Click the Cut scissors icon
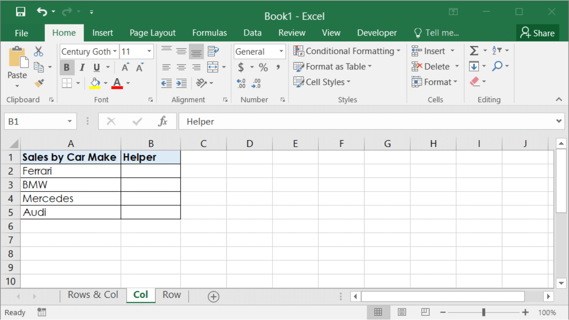 pyautogui.click(x=39, y=52)
